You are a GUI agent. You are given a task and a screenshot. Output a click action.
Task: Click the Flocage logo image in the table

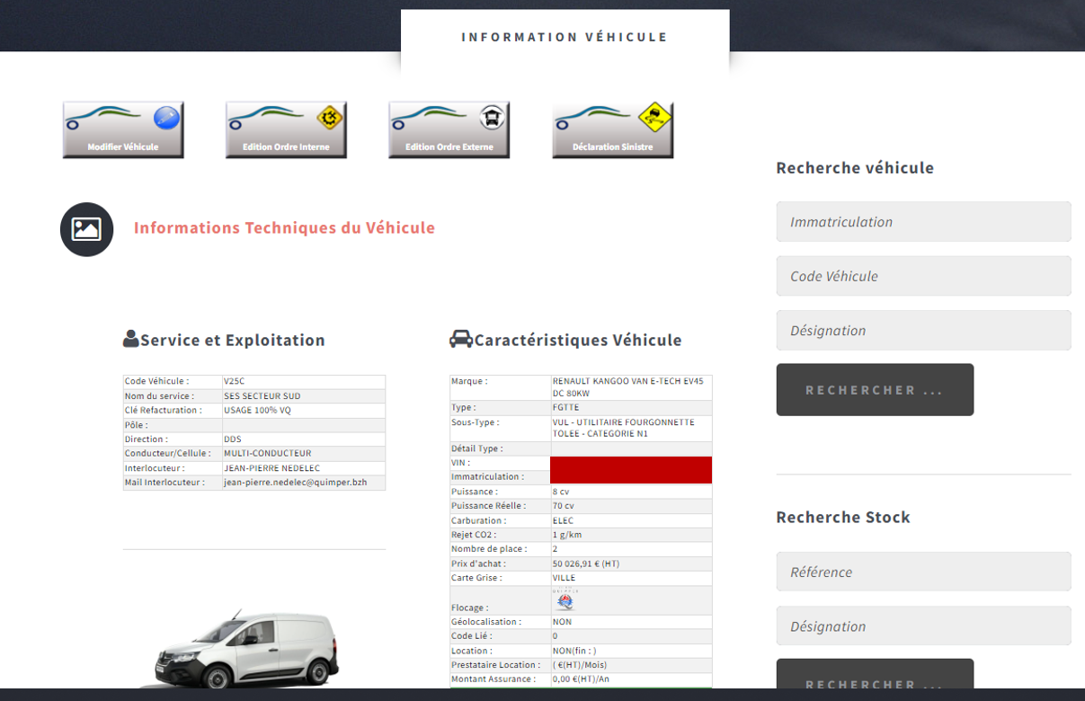pyautogui.click(x=565, y=601)
